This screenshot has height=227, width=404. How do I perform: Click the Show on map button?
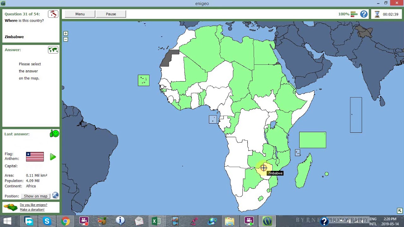coord(36,196)
